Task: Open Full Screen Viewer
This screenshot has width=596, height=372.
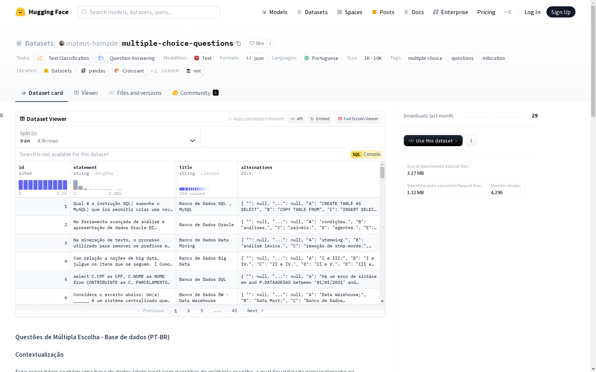Action: point(358,119)
